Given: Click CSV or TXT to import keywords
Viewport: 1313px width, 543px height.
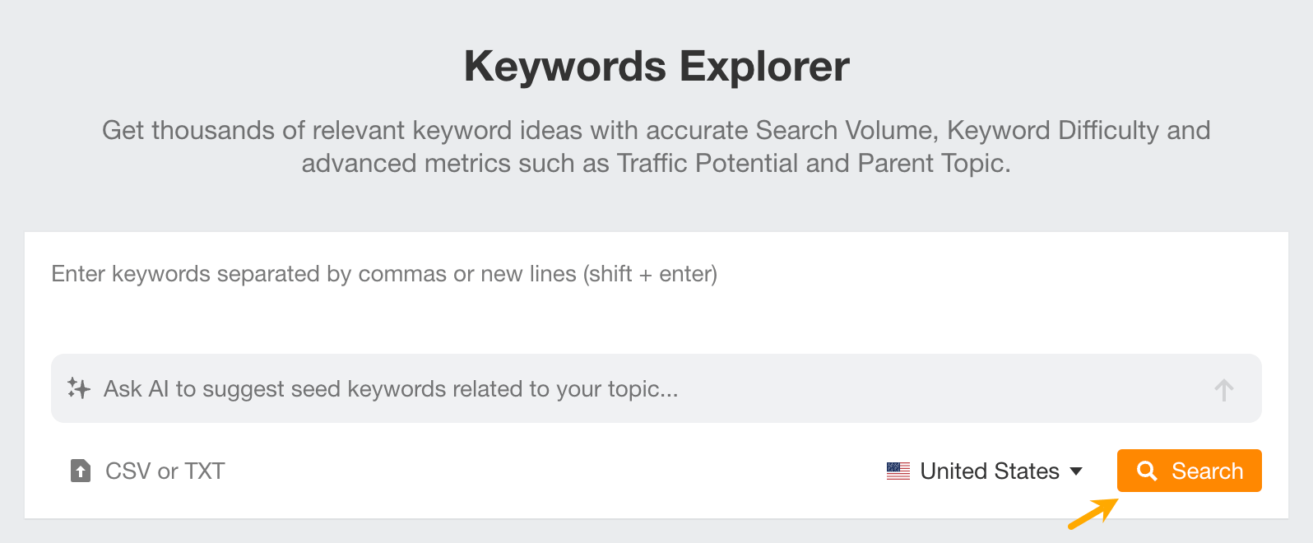Looking at the screenshot, I should click(x=164, y=471).
